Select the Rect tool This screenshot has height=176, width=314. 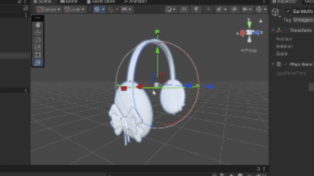point(39,55)
